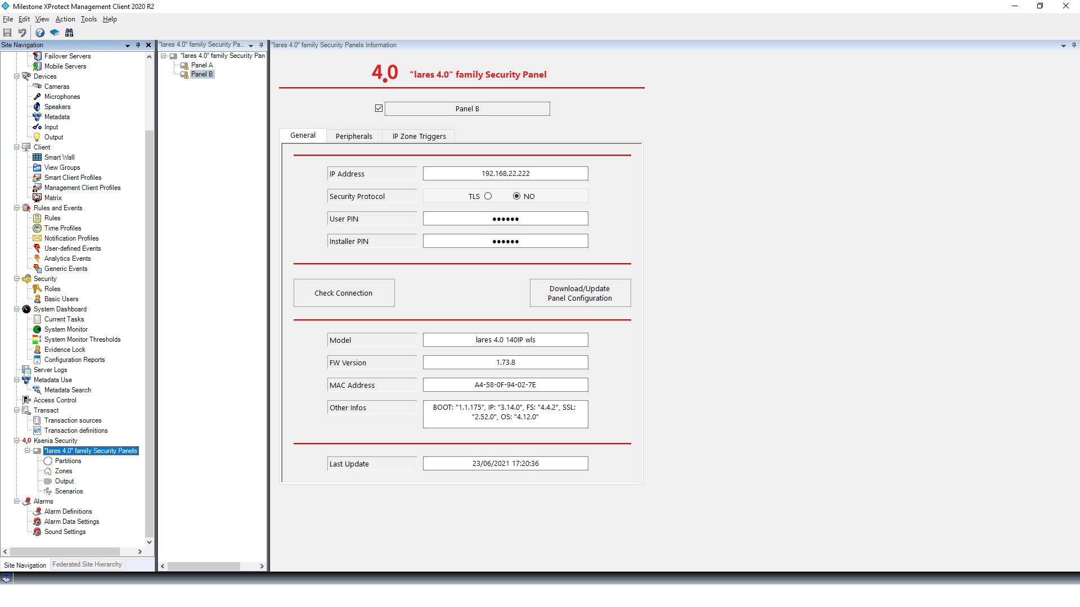Viewport: 1080px width, 607px height.
Task: Click the User PIN input field
Action: (505, 219)
